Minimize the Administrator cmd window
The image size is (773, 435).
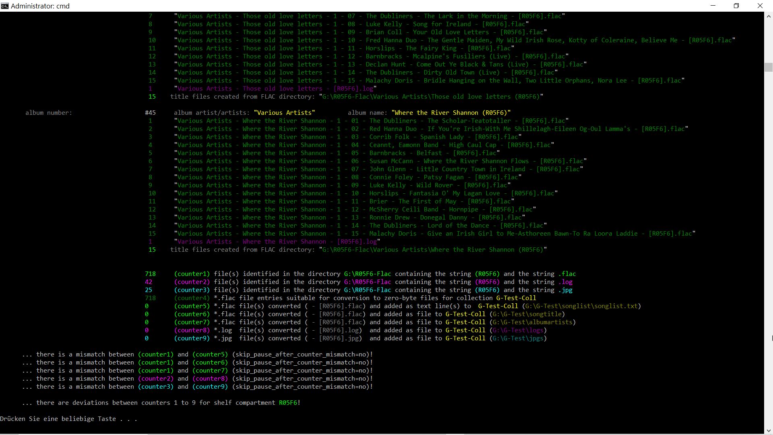click(x=713, y=6)
